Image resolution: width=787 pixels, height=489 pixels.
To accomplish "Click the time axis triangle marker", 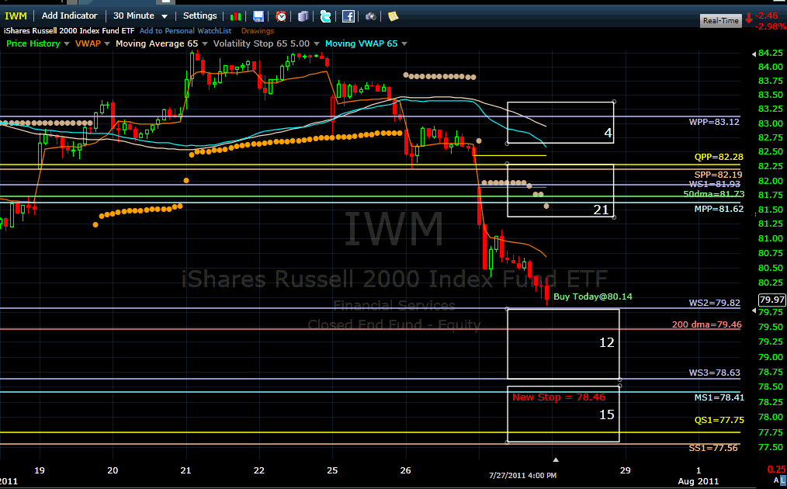I will tap(555, 460).
